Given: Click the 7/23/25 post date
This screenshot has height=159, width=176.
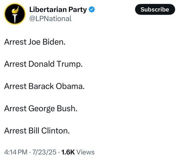Looking at the screenshot, I should 44,152.
